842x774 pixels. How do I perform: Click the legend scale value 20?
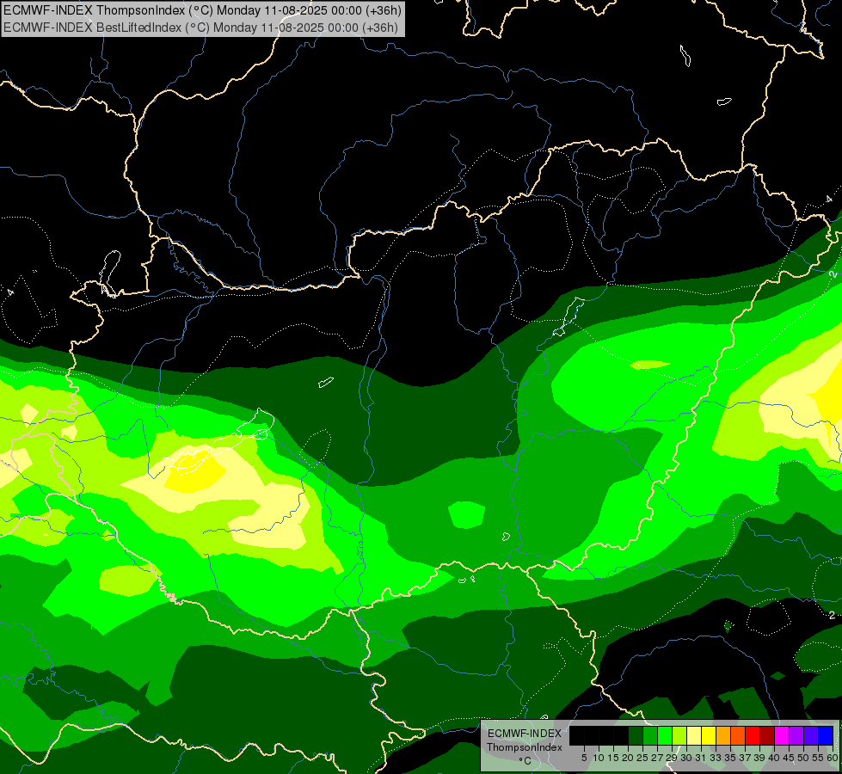click(x=628, y=758)
